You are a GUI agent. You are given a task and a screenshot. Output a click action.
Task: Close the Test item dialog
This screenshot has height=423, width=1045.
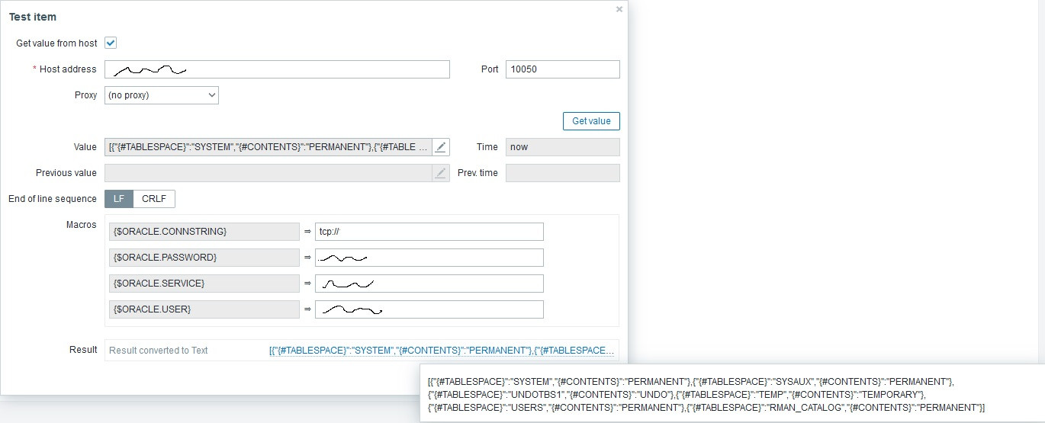click(619, 9)
